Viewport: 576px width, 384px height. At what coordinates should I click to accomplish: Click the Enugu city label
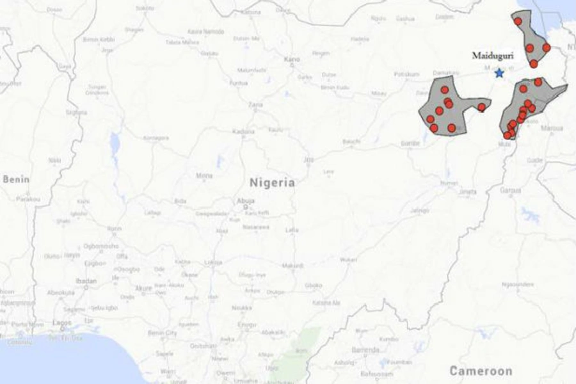point(247,325)
